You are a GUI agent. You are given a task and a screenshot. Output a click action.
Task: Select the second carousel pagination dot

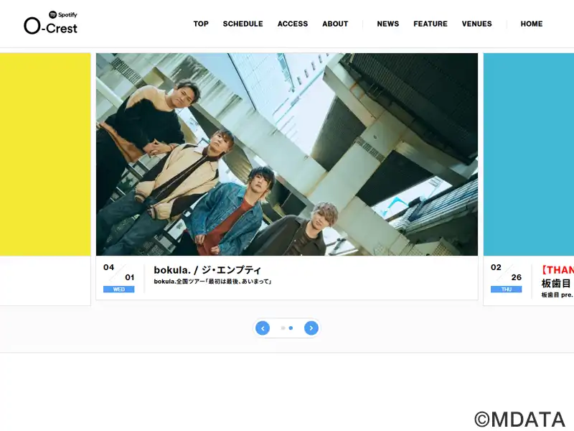(x=291, y=328)
